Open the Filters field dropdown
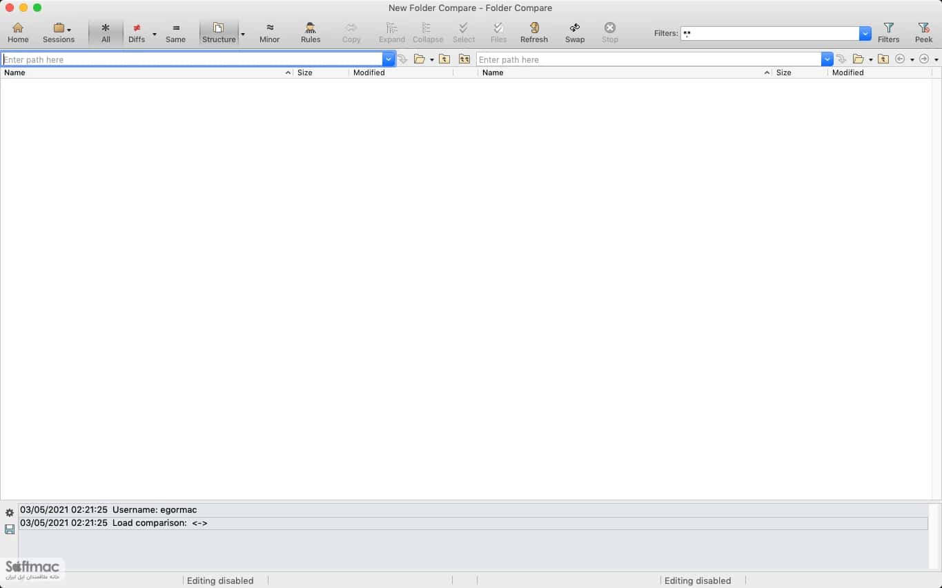 pyautogui.click(x=865, y=33)
